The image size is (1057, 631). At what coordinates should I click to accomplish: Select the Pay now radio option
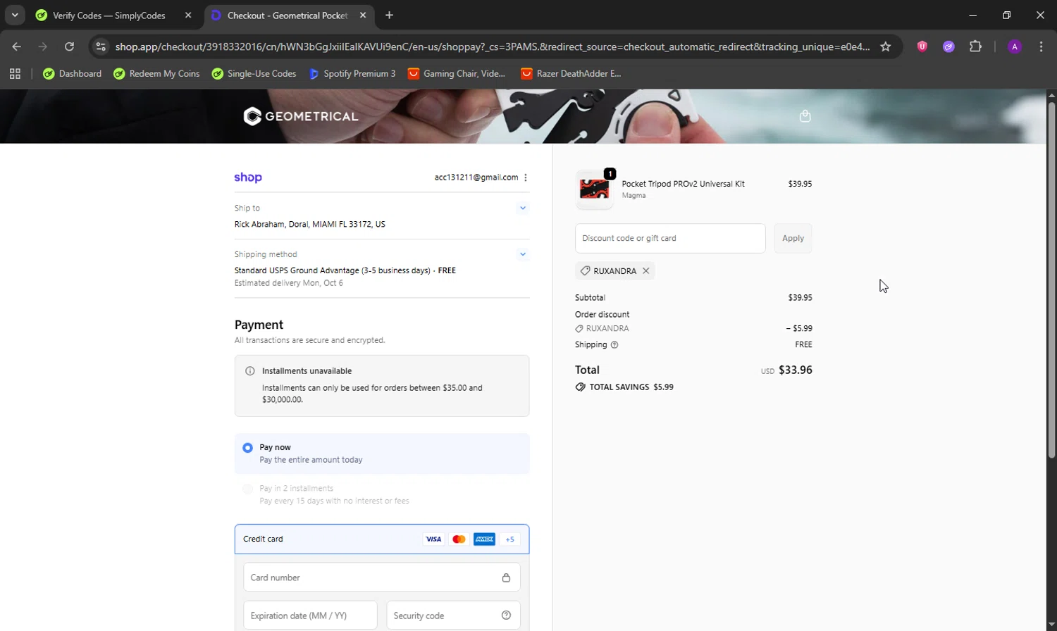247,448
